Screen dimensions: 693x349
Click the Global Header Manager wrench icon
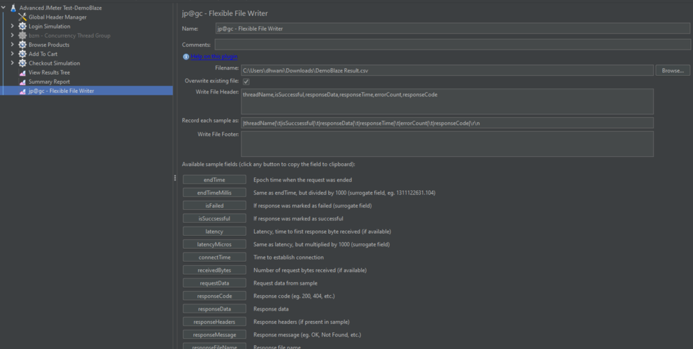click(x=22, y=17)
